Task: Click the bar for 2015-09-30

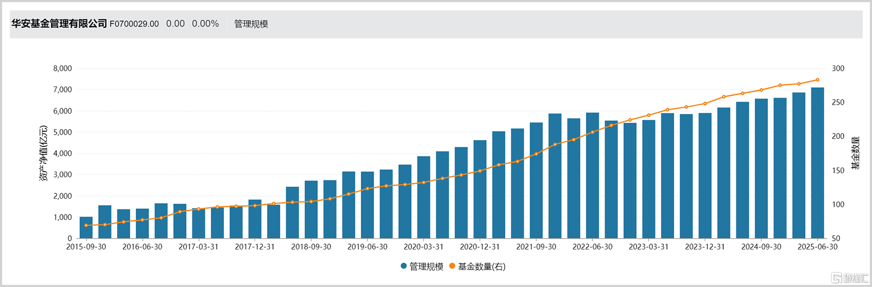Action: [x=86, y=228]
